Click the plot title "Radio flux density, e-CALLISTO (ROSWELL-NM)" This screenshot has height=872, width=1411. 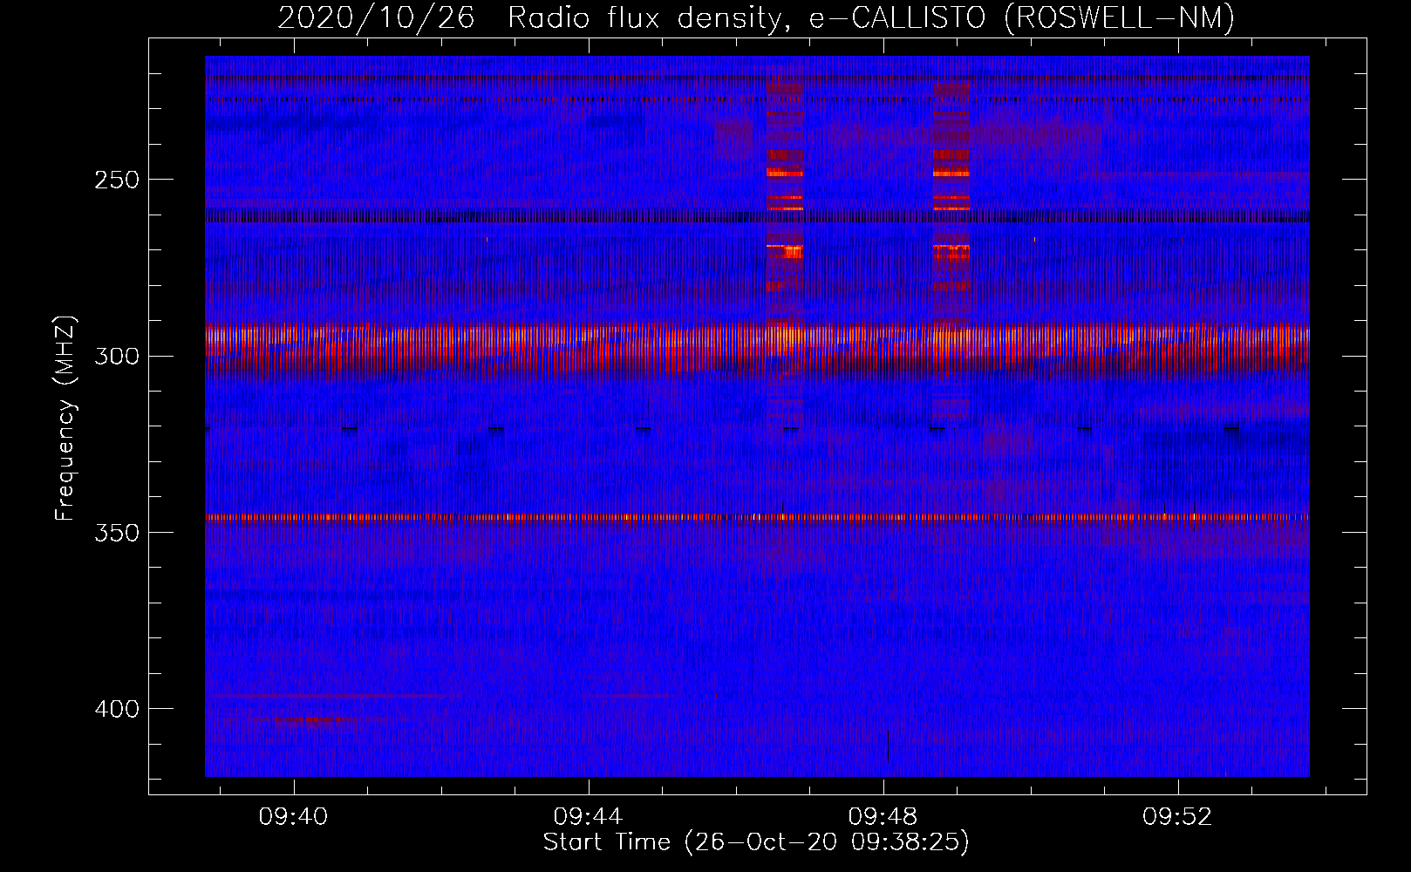[x=870, y=17]
